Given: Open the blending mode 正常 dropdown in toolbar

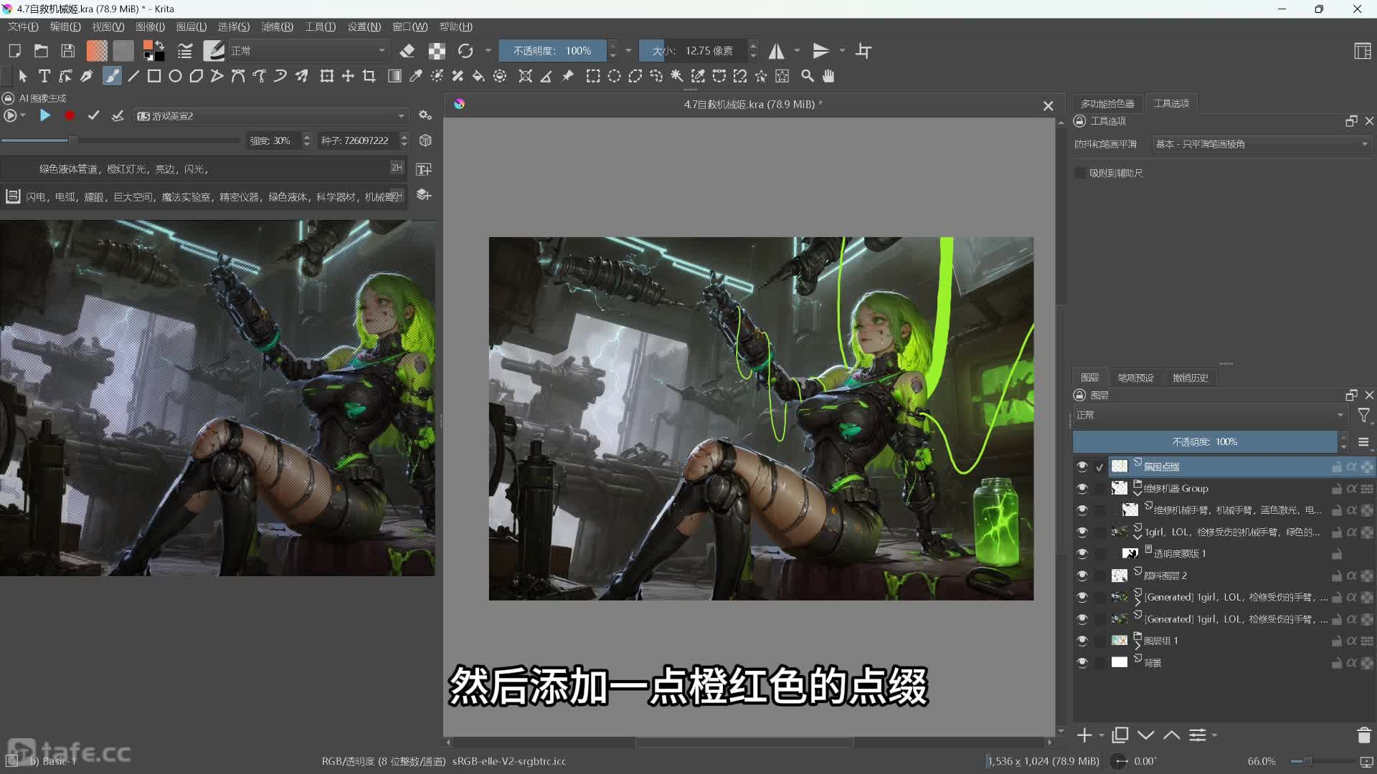Looking at the screenshot, I should coord(308,51).
